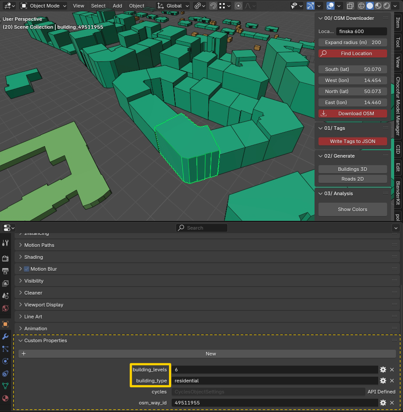Open the Object Mode dropdown
Viewport: 403px width, 412px height.
coord(43,6)
